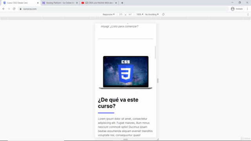Click the page vertical scrollbar thumb
251x141 pixels.
tap(155, 52)
